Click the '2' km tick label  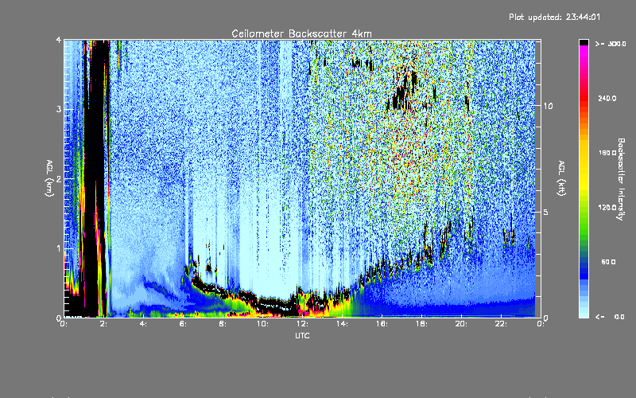click(59, 178)
